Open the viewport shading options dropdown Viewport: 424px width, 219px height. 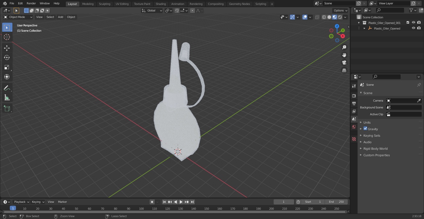pyautogui.click(x=345, y=17)
